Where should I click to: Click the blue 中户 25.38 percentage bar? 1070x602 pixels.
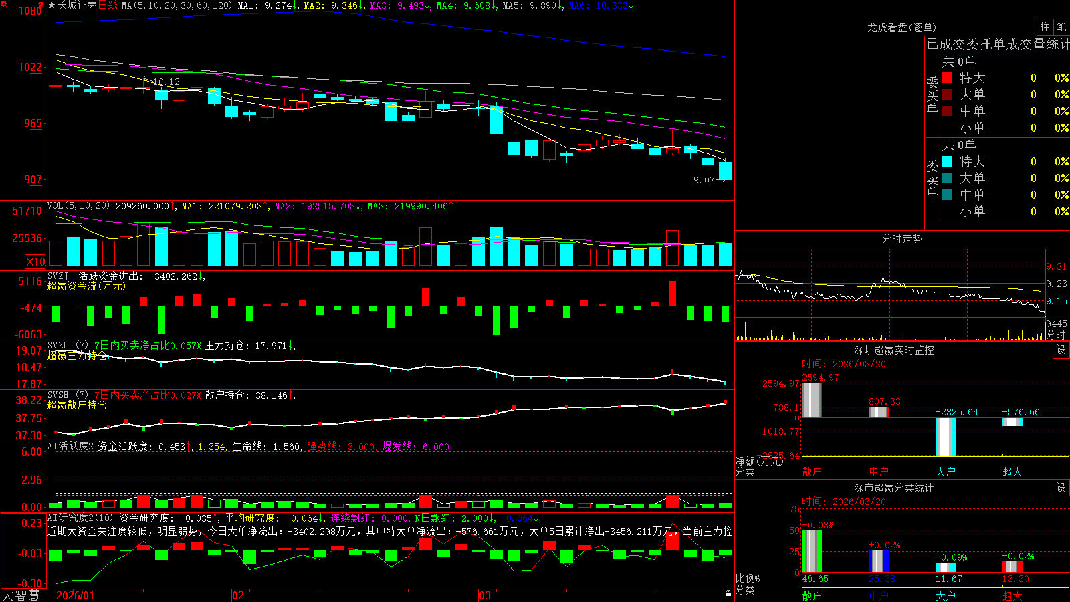coord(879,562)
